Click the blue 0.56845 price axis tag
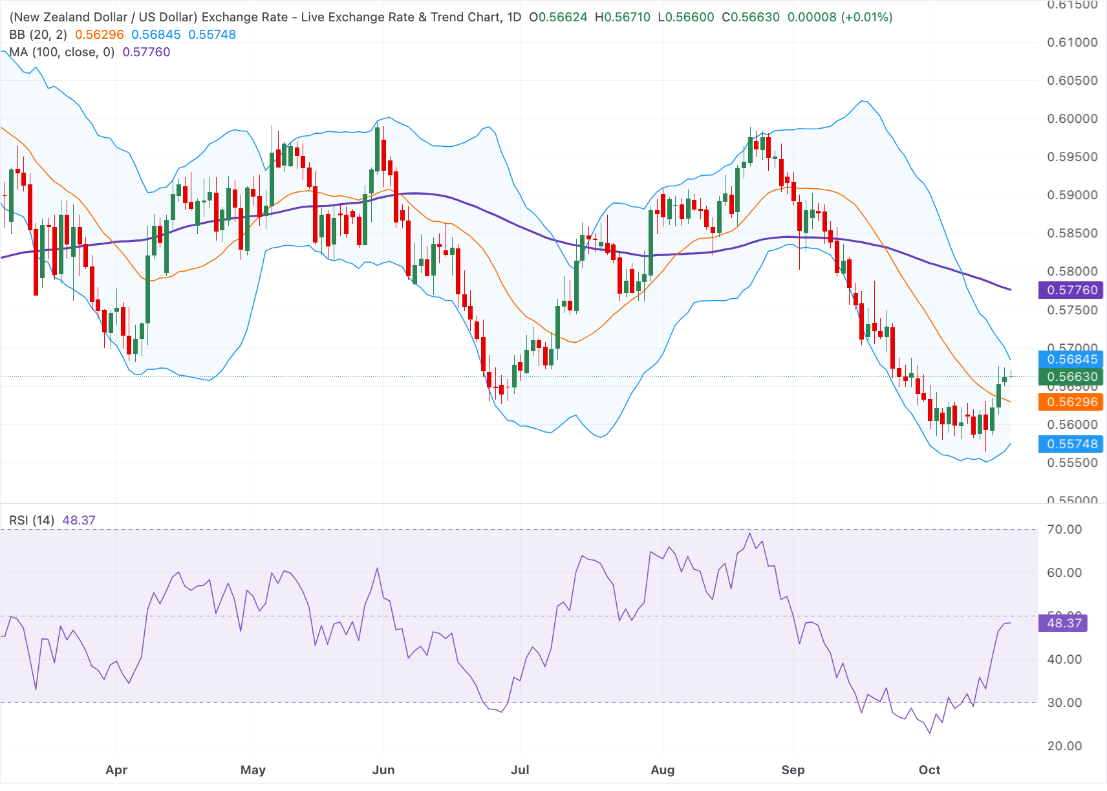 [1070, 359]
